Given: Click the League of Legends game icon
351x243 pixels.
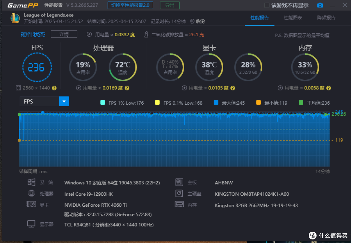Looking at the screenshot, I should [x=15, y=18].
